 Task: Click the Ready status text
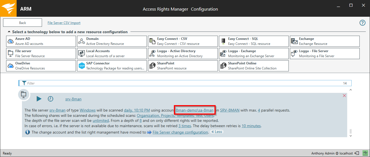click(x=8, y=153)
